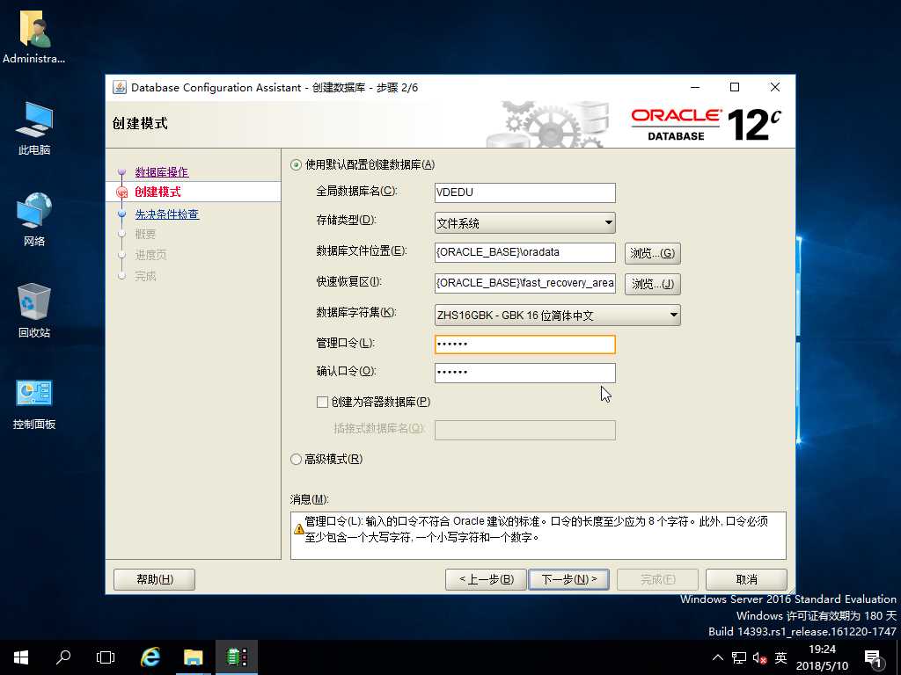
Task: Open the 控制面板 desktop icon
Action: 34,403
